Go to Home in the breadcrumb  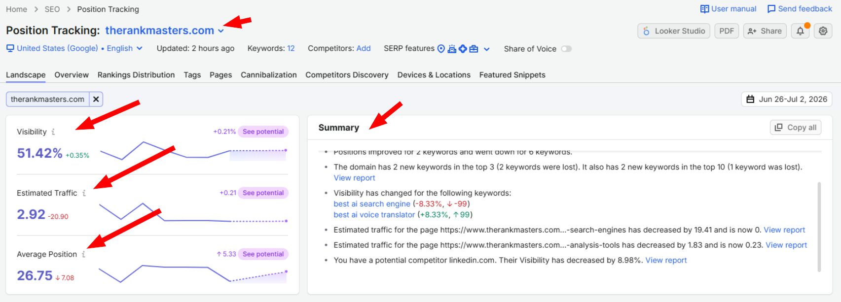[16, 9]
